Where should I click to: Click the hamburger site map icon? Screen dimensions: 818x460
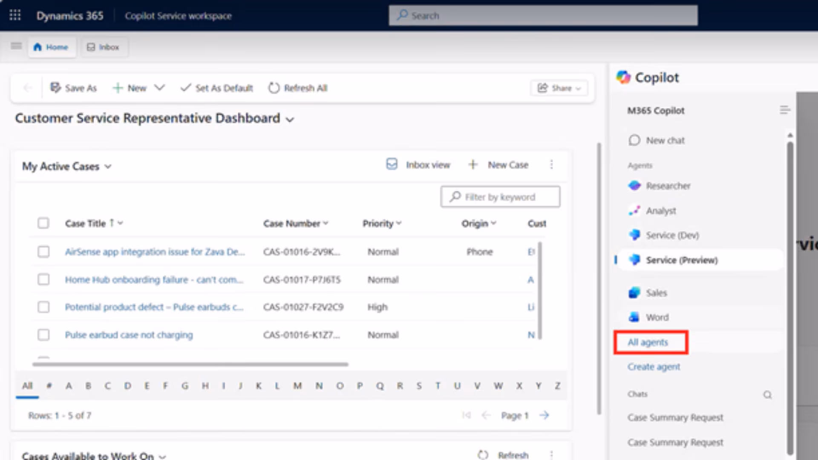[x=16, y=46]
